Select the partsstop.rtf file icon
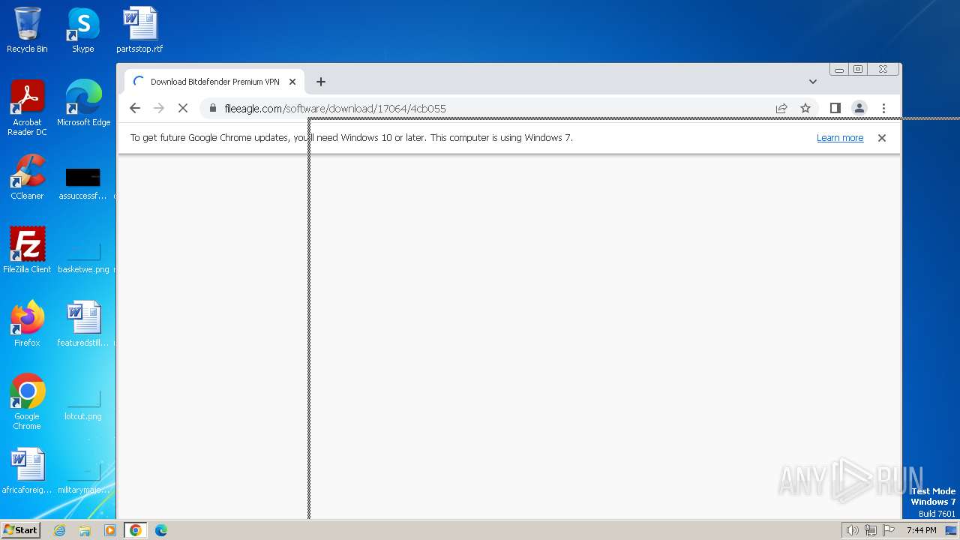The image size is (960, 540). [x=139, y=30]
